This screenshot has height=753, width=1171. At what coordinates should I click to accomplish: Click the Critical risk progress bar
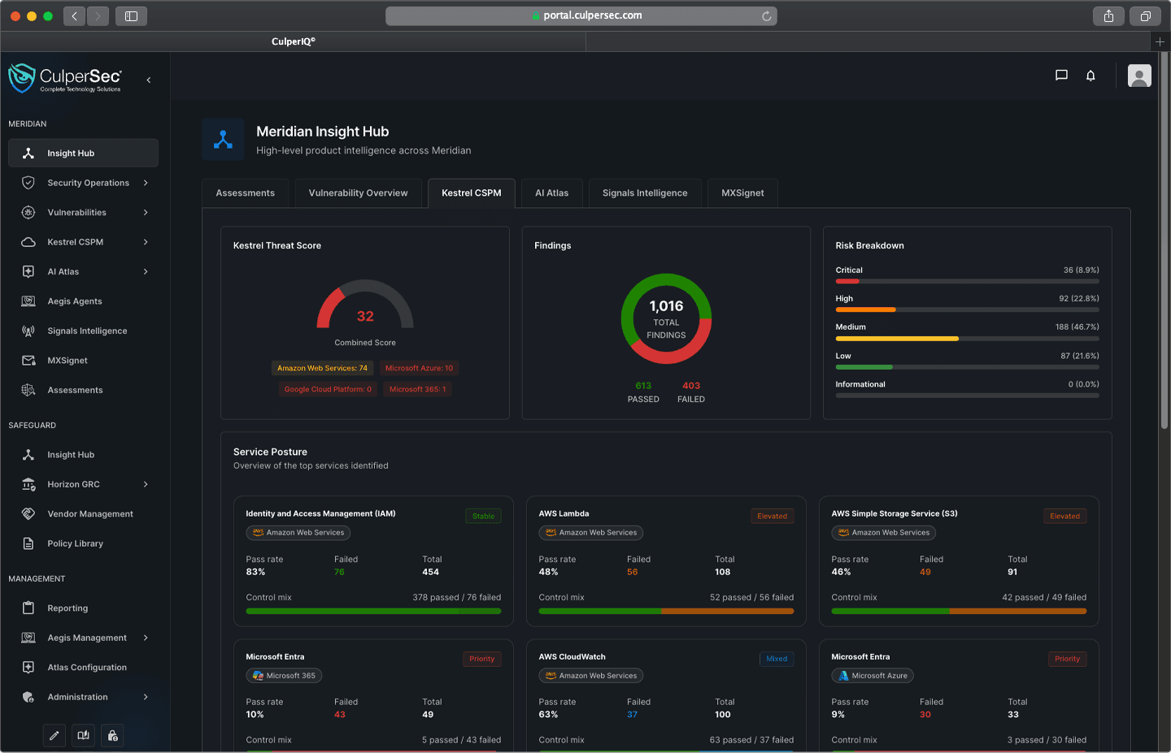(967, 281)
